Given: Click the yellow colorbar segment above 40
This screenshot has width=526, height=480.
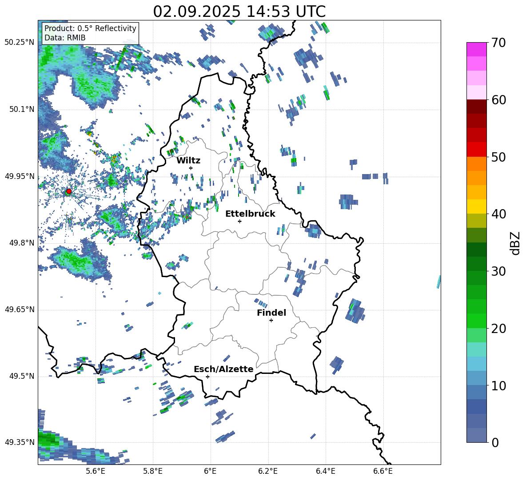Looking at the screenshot, I should 476,206.
